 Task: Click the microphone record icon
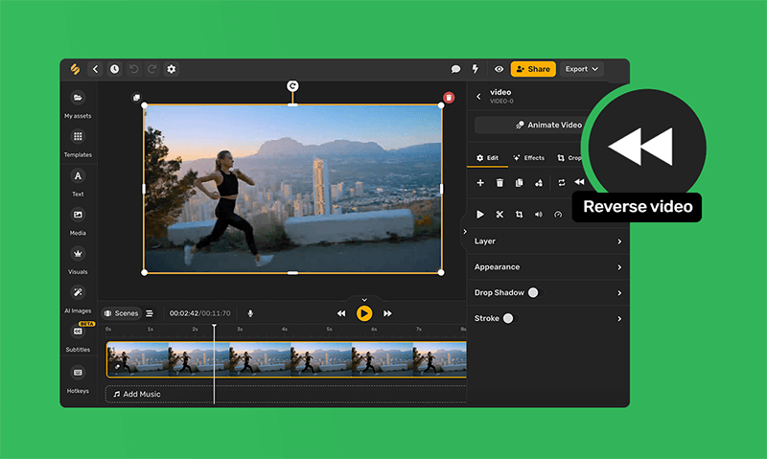click(x=250, y=313)
